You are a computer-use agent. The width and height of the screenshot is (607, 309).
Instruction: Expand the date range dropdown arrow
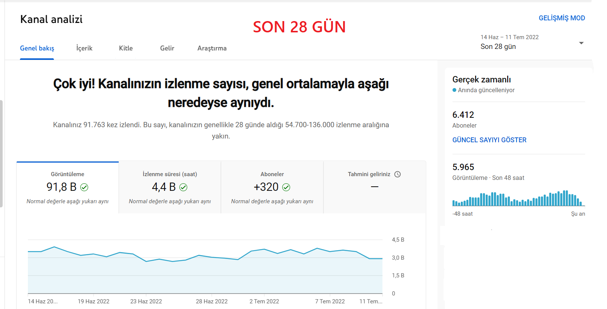pos(581,43)
